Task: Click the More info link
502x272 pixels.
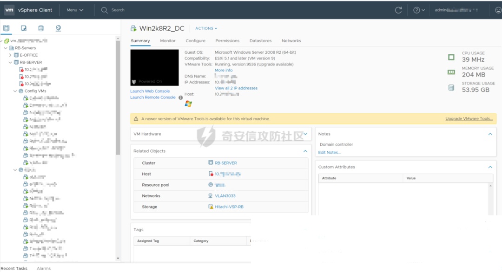Action: 224,70
